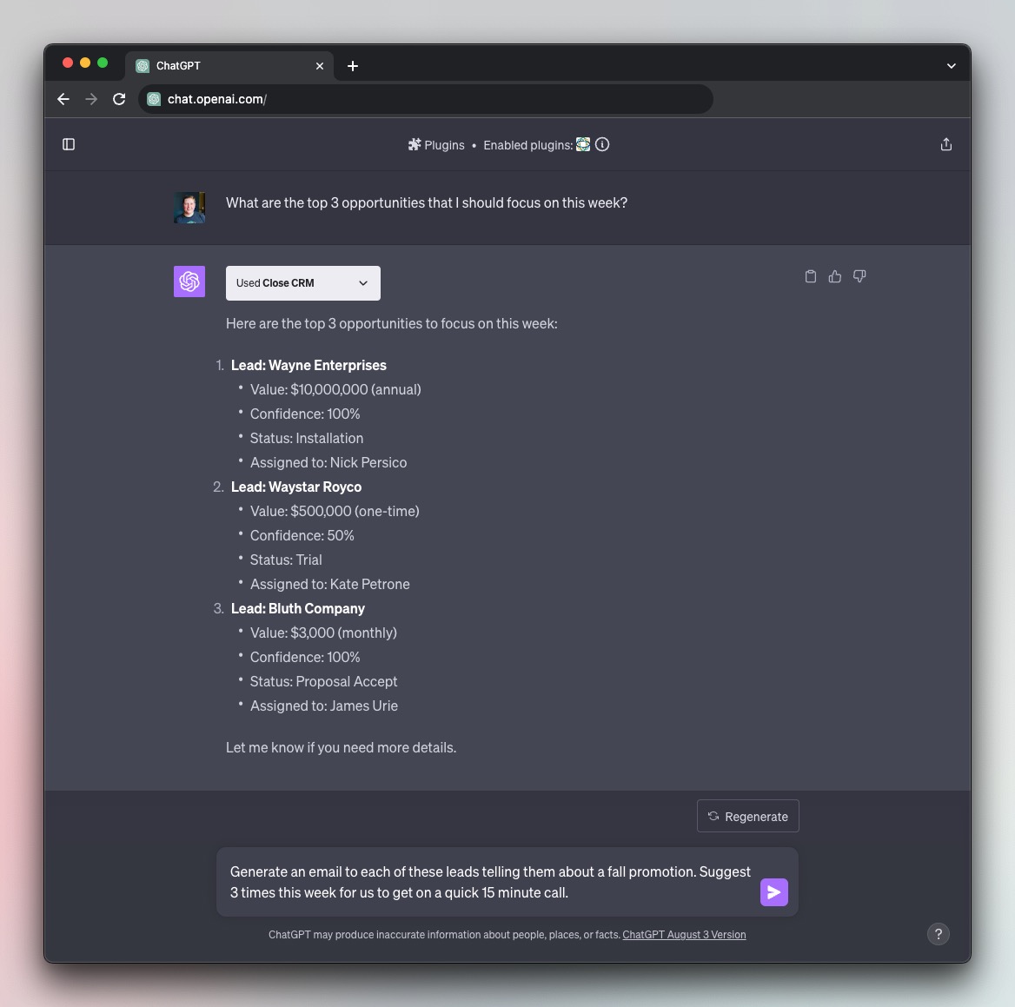
Task: Open the enabled plugins info icon
Action: pos(602,144)
